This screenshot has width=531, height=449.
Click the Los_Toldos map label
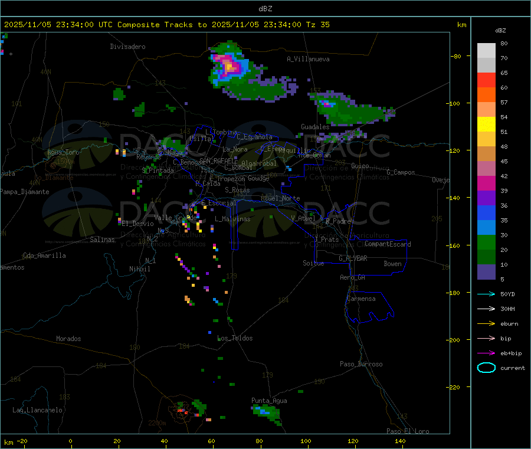click(235, 338)
